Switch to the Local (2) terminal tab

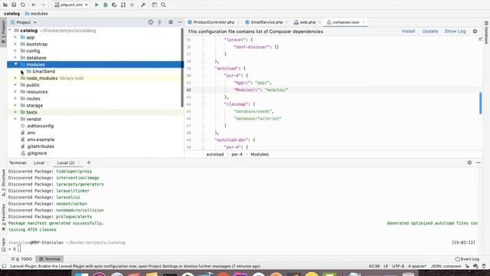[66, 163]
